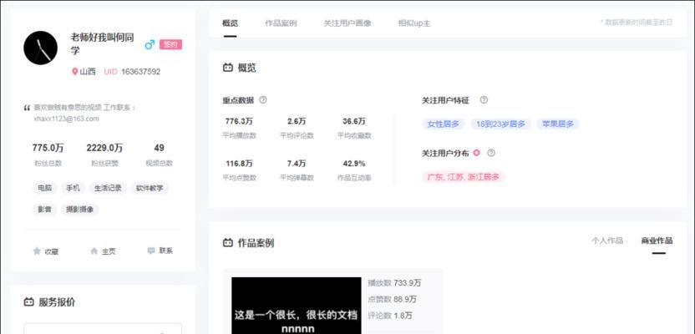Select the 个人作品 tab

coord(606,240)
